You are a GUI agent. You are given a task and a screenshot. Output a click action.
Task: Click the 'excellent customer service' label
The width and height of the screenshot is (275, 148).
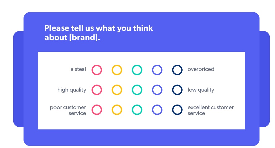pyautogui.click(x=211, y=110)
